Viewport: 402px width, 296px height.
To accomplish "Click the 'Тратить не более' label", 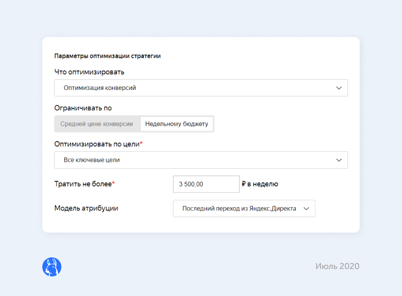I will [x=84, y=184].
